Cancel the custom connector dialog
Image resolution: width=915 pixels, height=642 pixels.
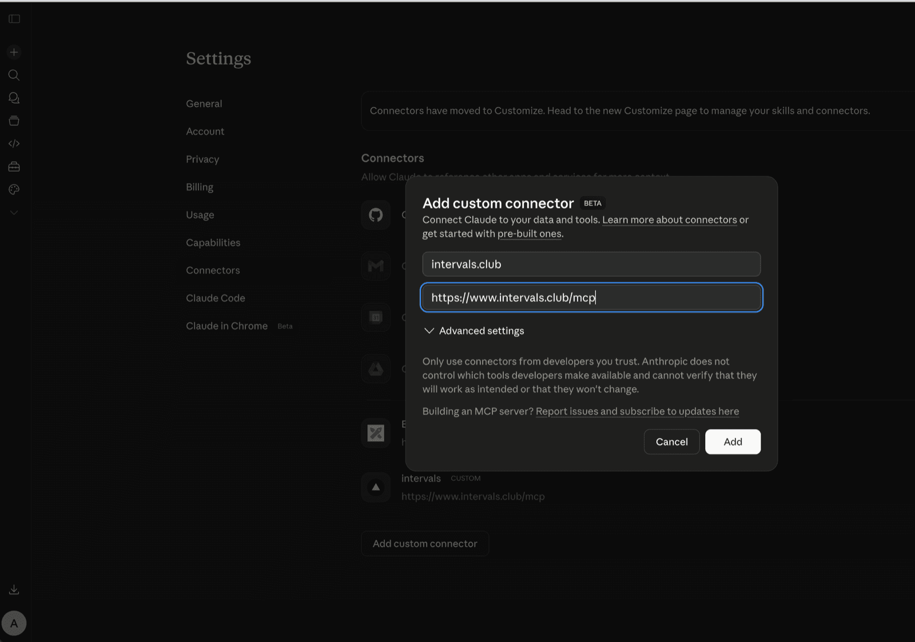(671, 442)
